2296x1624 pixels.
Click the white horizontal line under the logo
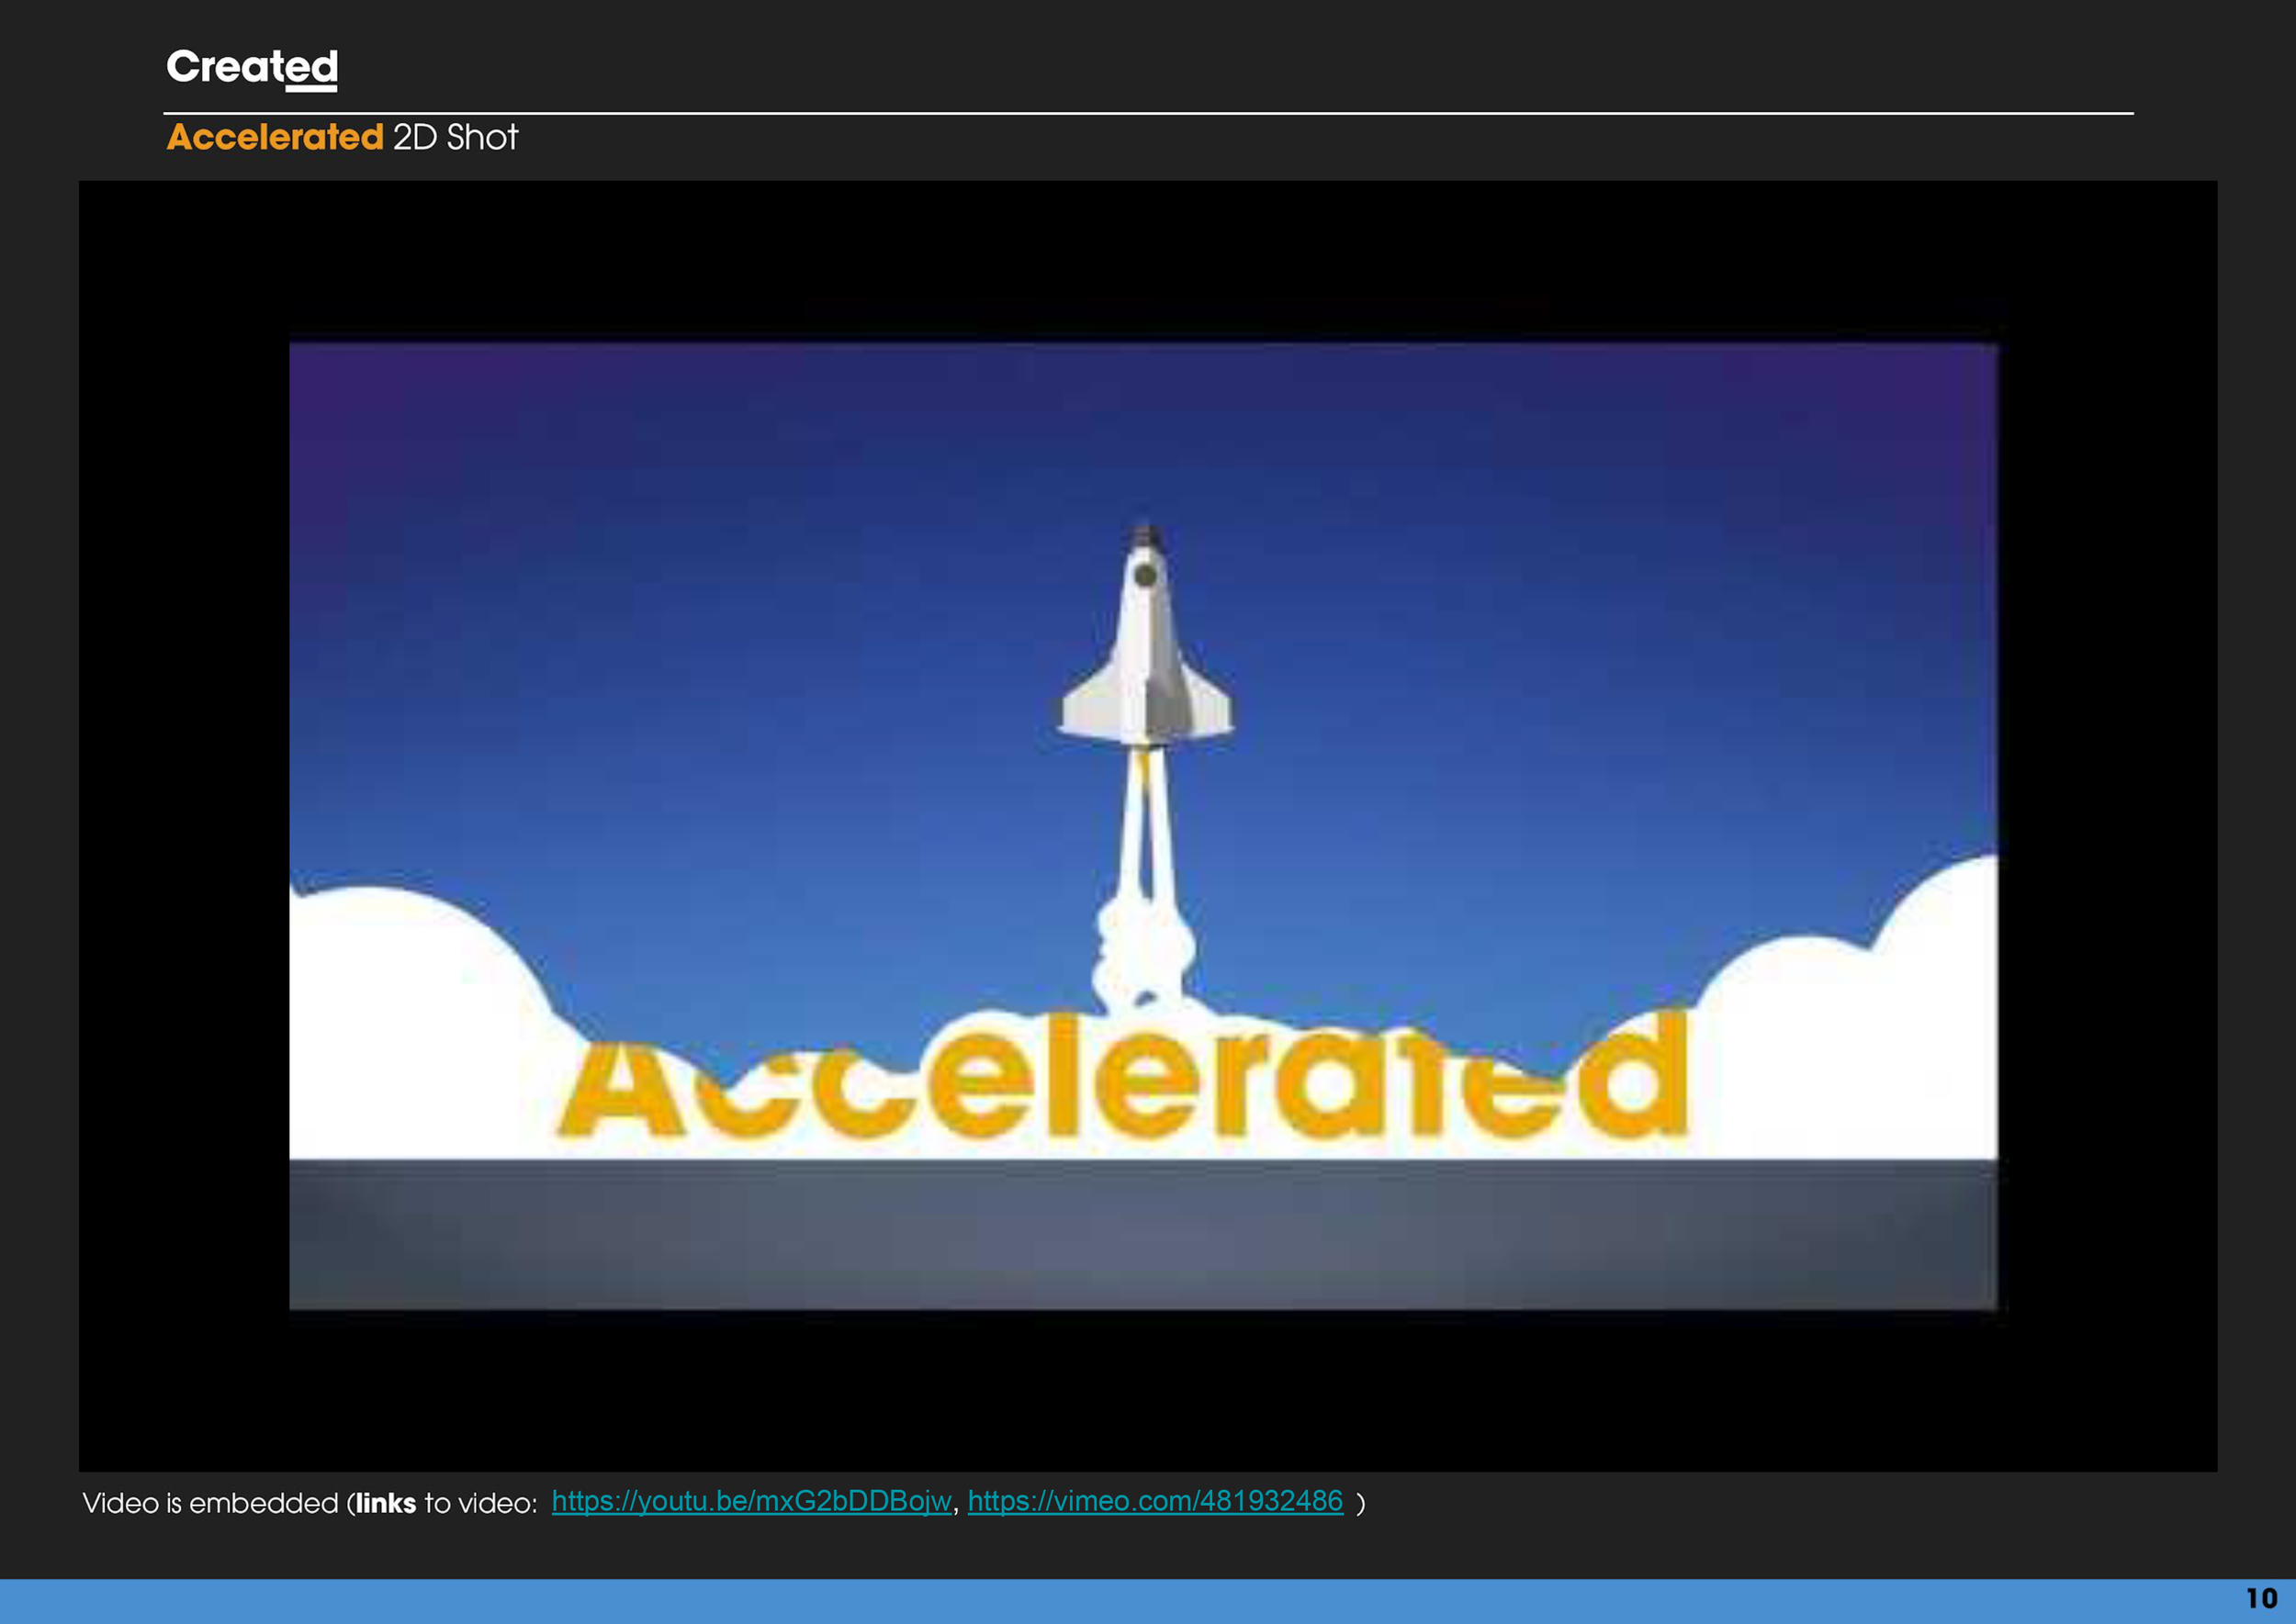pyautogui.click(x=1147, y=114)
